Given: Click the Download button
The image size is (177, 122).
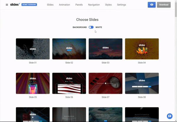Looking at the screenshot, I should pos(164,5).
